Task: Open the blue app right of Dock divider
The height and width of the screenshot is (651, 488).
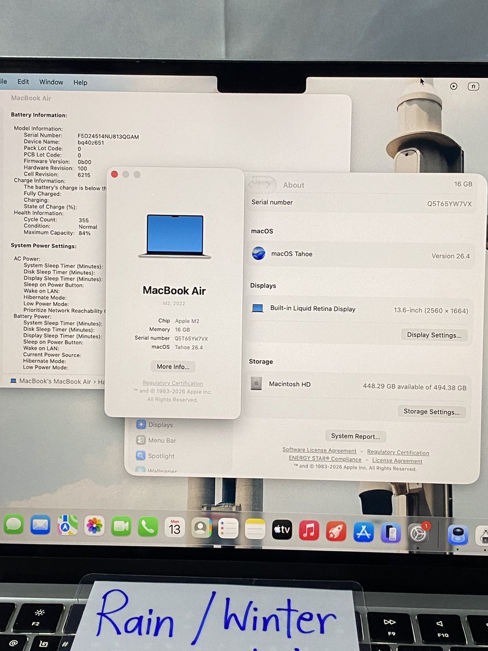Action: pos(458,535)
